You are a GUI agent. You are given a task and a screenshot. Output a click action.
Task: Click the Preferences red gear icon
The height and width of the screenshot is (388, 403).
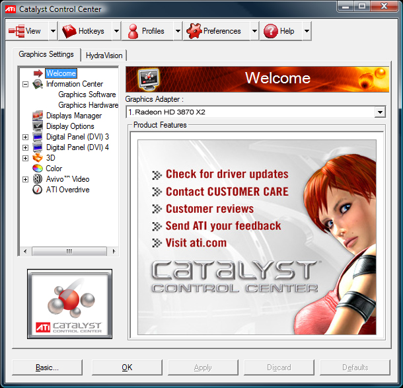(194, 31)
